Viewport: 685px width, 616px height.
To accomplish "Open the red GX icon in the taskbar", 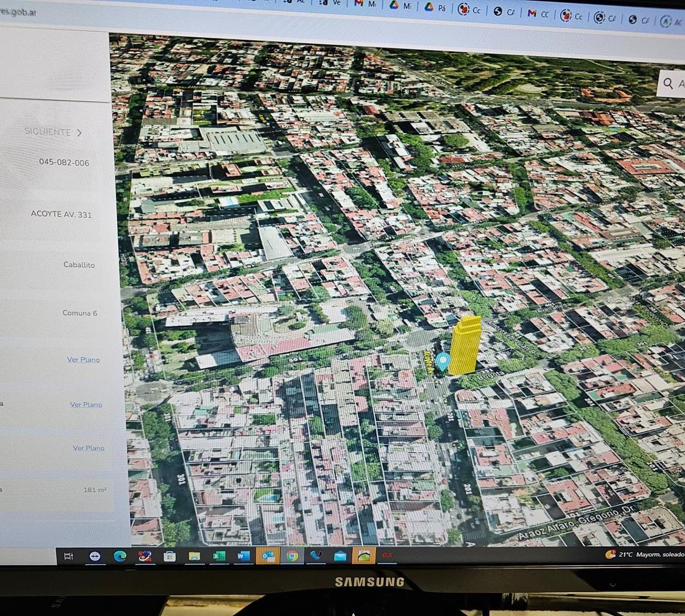I will (388, 555).
